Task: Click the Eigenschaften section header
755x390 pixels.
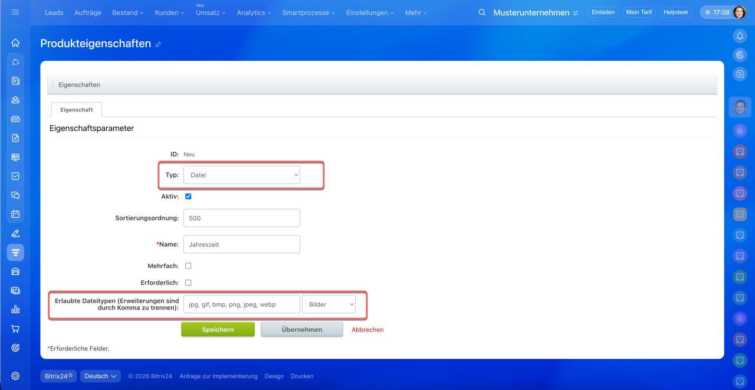Action: [x=382, y=85]
